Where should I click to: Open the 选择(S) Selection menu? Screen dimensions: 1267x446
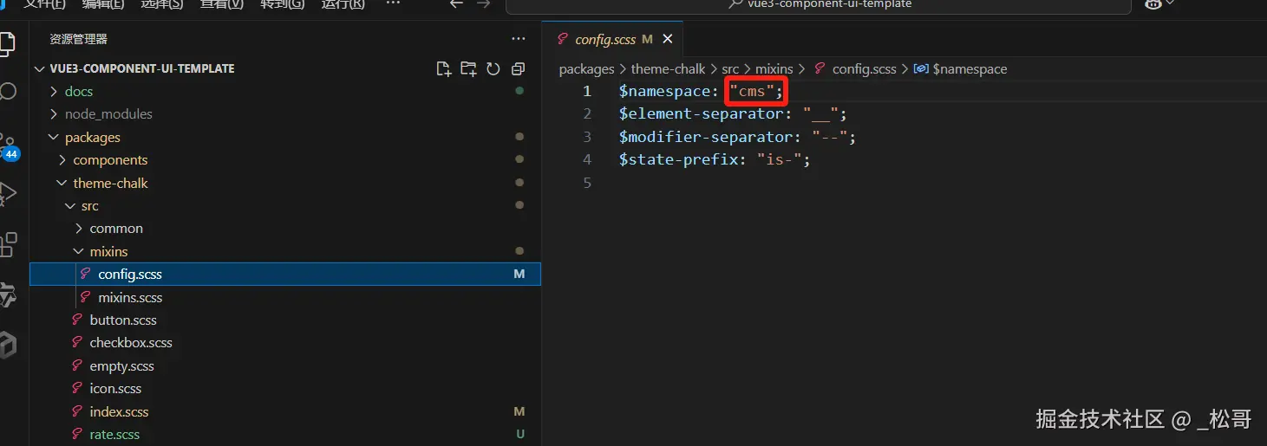[x=161, y=3]
